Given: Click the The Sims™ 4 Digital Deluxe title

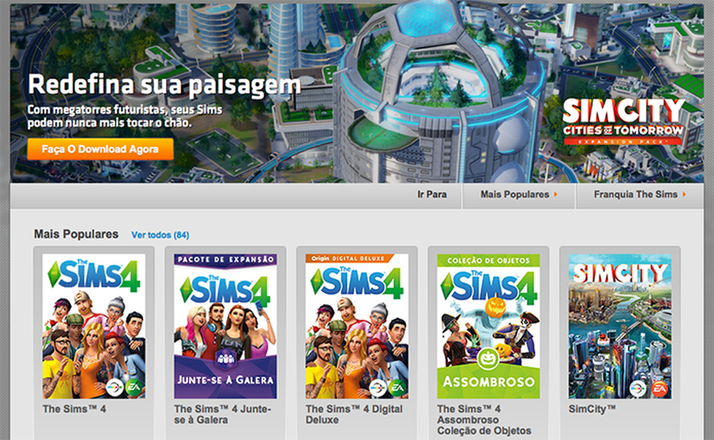Looking at the screenshot, I should pyautogui.click(x=354, y=415).
